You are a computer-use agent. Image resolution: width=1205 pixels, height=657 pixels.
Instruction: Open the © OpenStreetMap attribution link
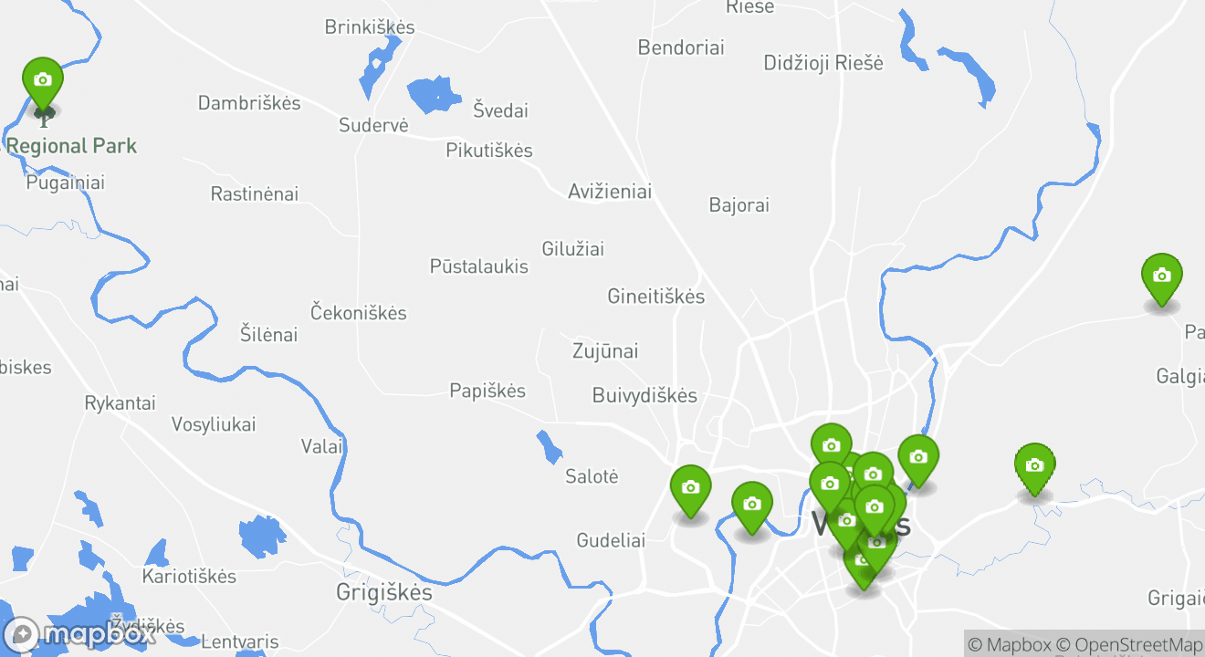pyautogui.click(x=1130, y=644)
